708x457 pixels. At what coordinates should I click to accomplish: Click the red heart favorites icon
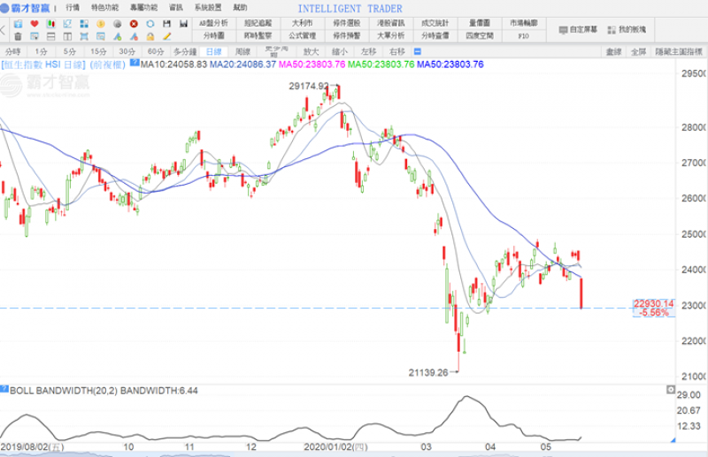[x=34, y=23]
